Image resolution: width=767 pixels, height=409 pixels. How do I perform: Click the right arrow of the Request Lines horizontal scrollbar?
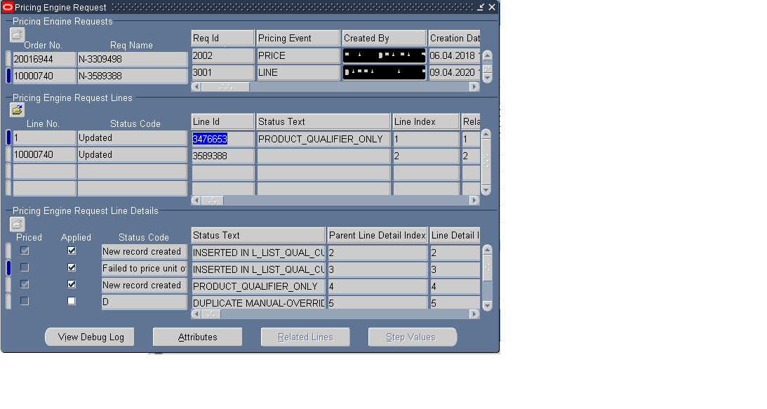point(474,200)
